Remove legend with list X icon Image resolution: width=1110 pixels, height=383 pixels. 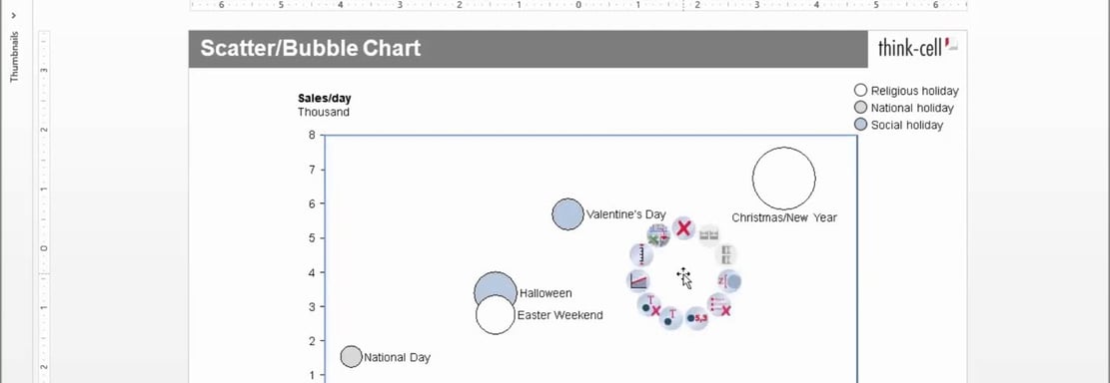(720, 304)
